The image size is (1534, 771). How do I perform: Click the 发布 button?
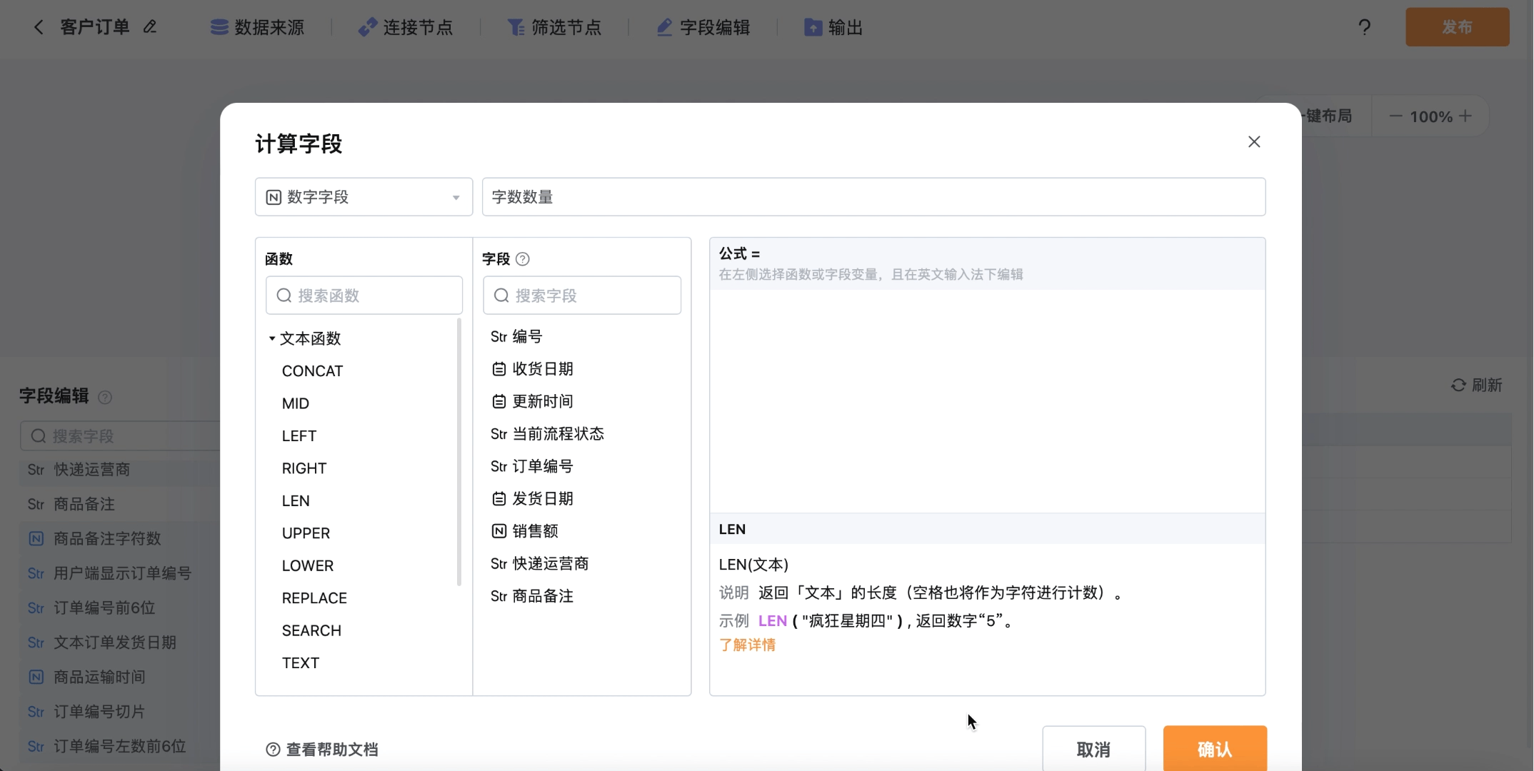coord(1457,27)
